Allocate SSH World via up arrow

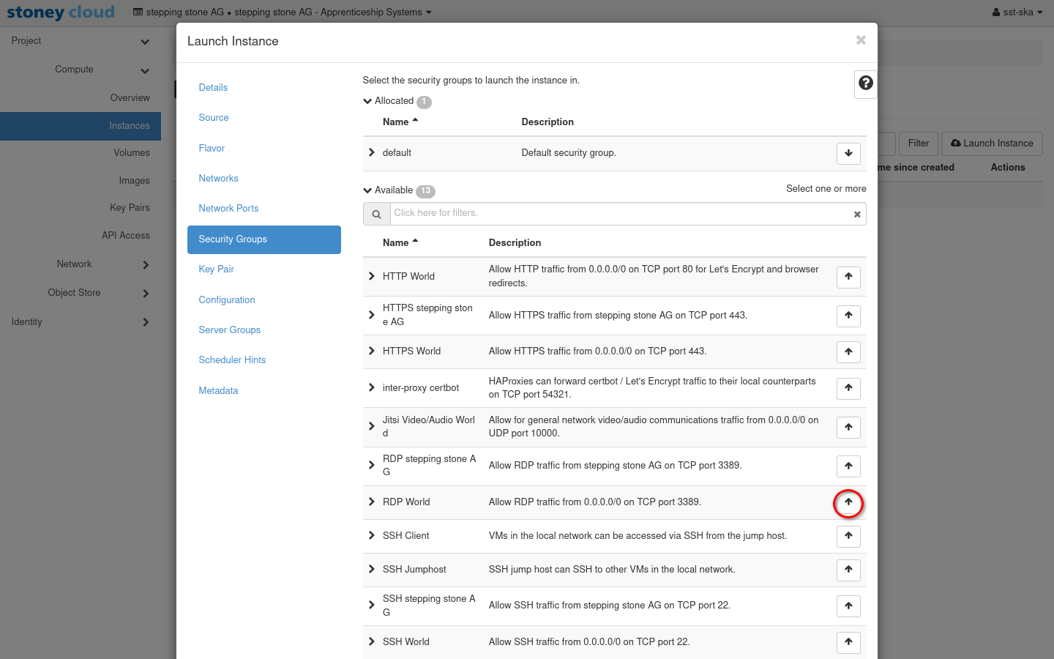click(848, 642)
